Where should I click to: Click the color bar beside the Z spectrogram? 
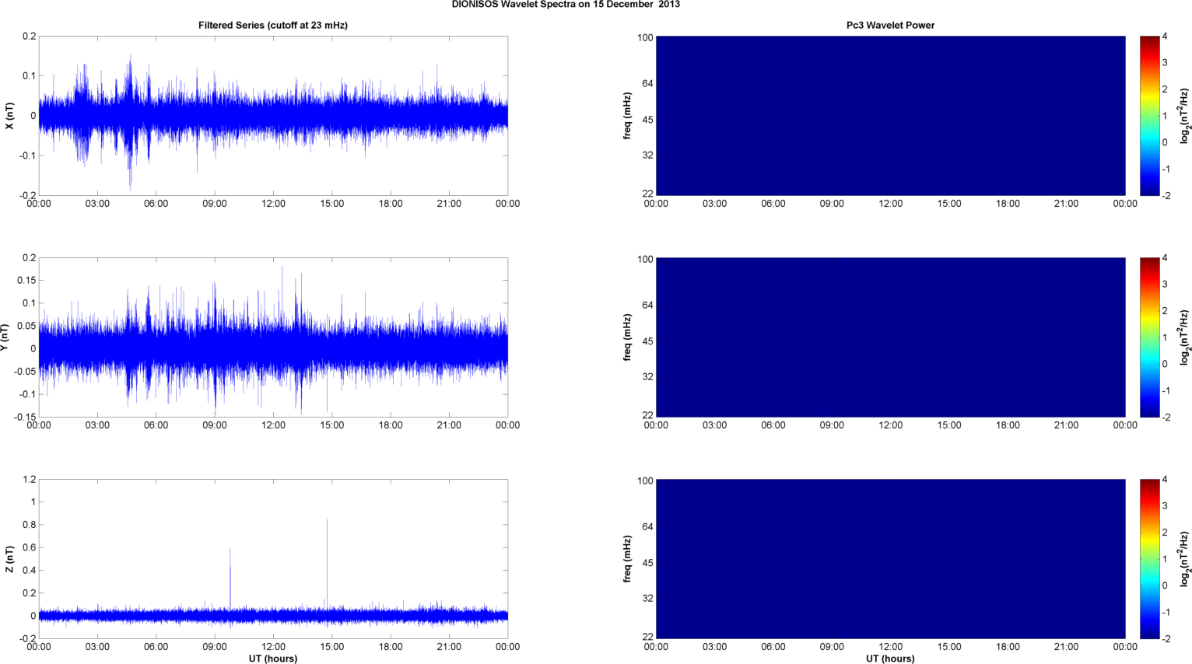coord(1149,559)
